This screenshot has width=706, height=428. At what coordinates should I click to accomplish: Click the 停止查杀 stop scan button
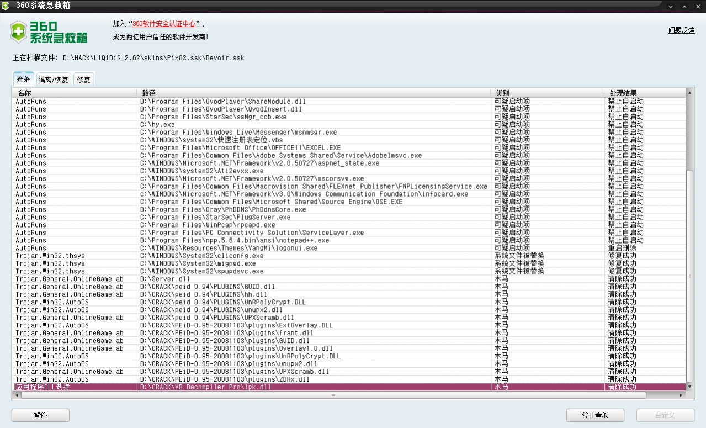point(595,415)
